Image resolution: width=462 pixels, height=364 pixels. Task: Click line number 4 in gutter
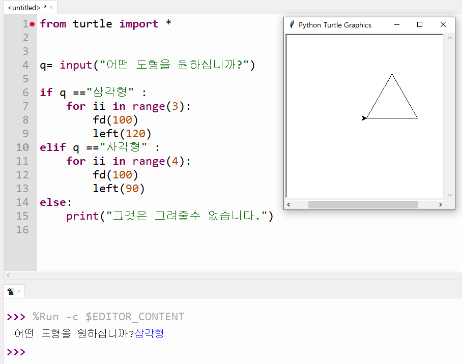point(25,65)
